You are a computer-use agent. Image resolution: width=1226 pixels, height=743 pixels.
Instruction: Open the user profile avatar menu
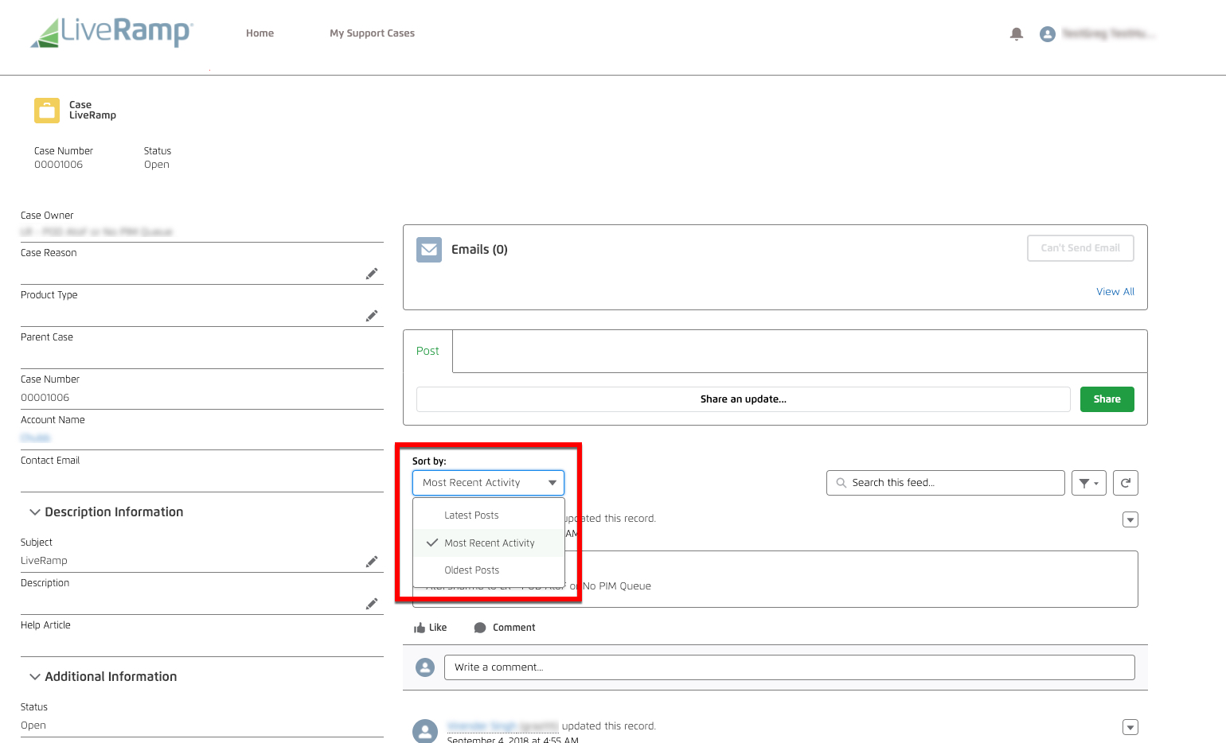coord(1048,33)
